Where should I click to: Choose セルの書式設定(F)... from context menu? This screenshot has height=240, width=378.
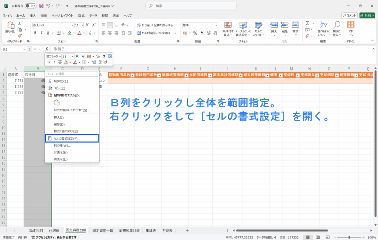(72, 138)
